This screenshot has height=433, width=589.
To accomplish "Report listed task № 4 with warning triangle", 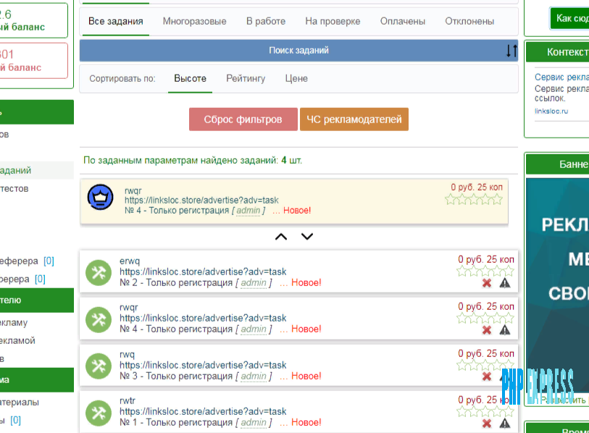I will click(505, 330).
